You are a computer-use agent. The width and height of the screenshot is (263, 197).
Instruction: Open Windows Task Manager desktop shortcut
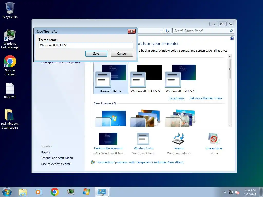pos(10,39)
